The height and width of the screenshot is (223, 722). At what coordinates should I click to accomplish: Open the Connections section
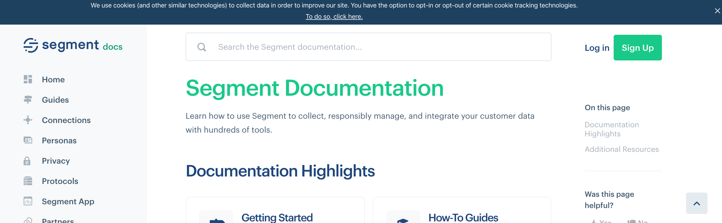(66, 120)
